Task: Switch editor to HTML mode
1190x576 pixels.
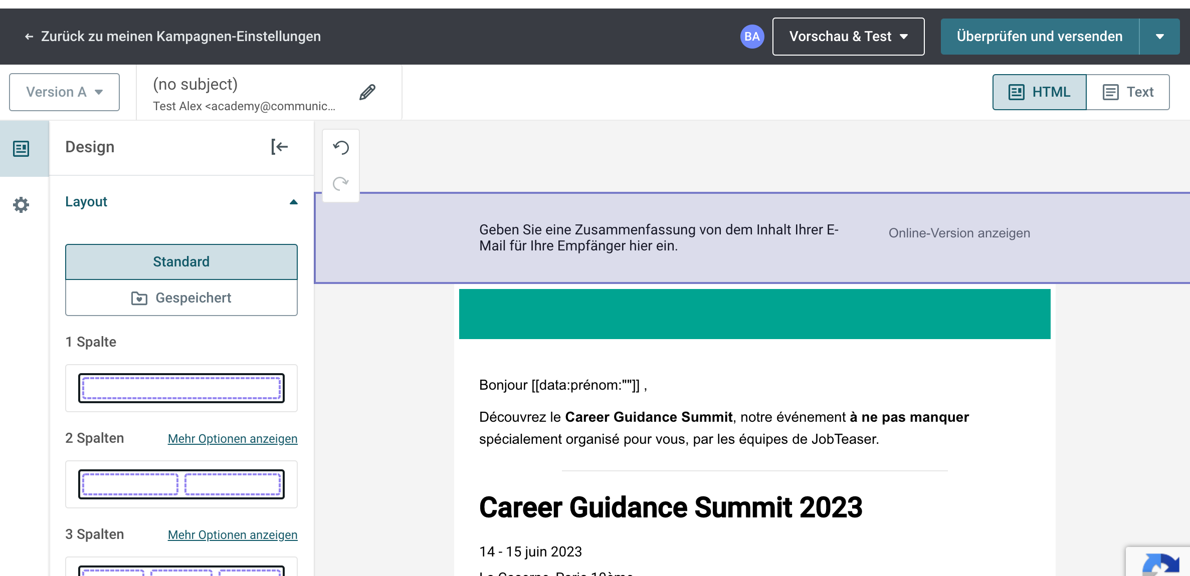Action: point(1040,92)
